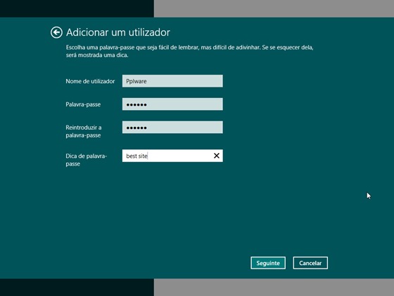The image size is (394, 296).
Task: Click the 'Adicionar um utilizador' heading
Action: 118,32
